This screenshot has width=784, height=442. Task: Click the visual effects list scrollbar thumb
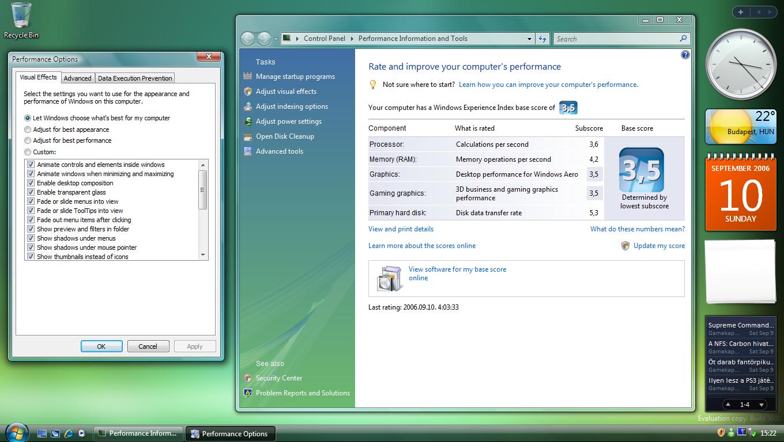pos(203,190)
